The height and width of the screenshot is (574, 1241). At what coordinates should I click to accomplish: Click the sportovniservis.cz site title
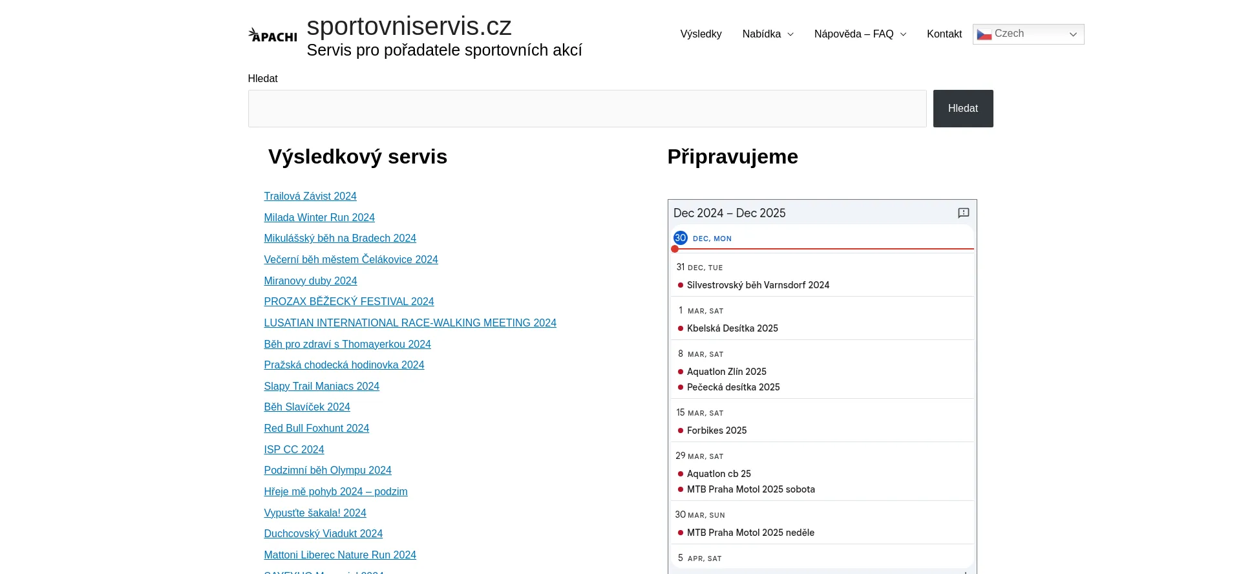coord(409,26)
